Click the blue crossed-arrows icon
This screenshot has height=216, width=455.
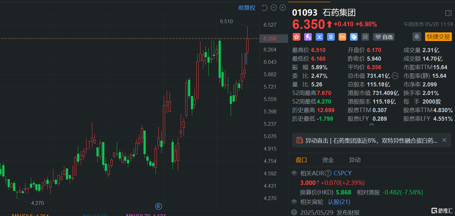(x=319, y=37)
